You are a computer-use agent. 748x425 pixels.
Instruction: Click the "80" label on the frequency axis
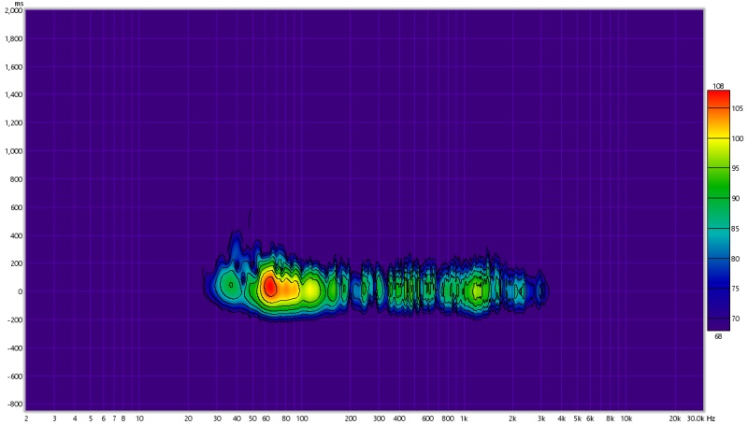tap(286, 418)
